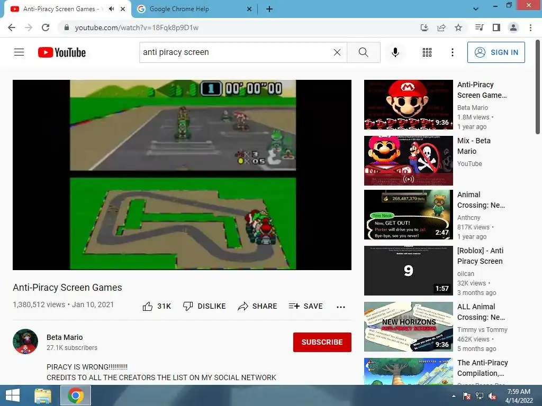Click the muted volume tray icon
The width and height of the screenshot is (542, 406).
(x=492, y=396)
